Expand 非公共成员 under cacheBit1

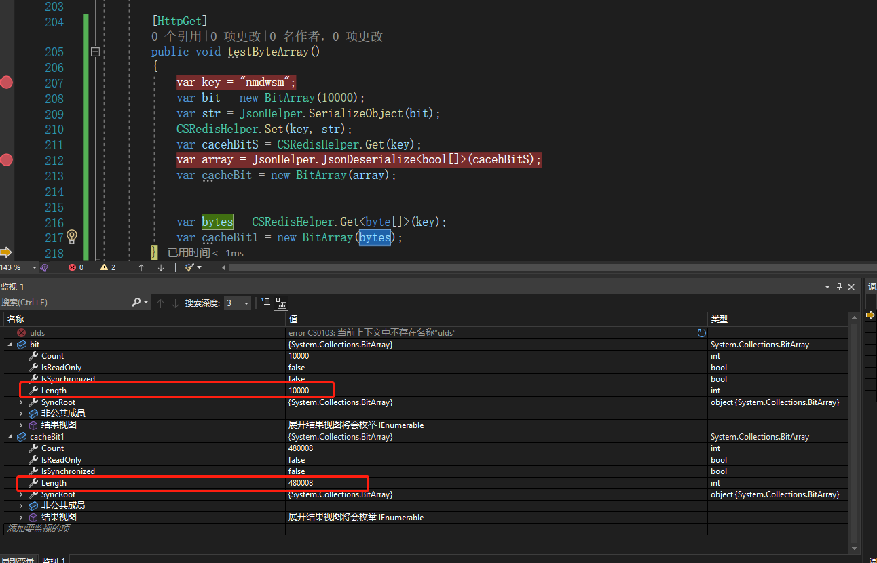coord(20,505)
